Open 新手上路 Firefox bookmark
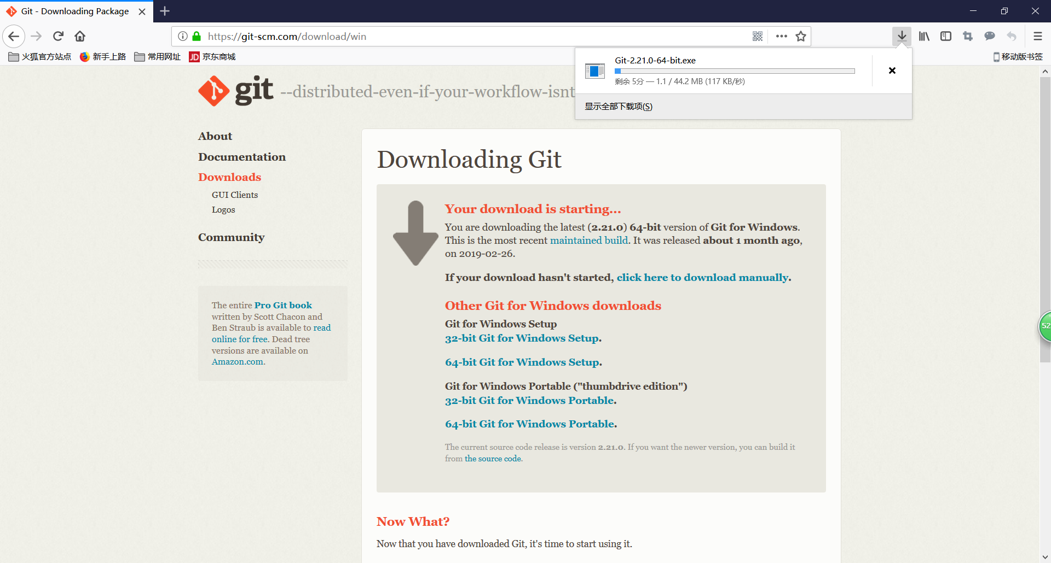Viewport: 1051px width, 563px height. click(103, 57)
